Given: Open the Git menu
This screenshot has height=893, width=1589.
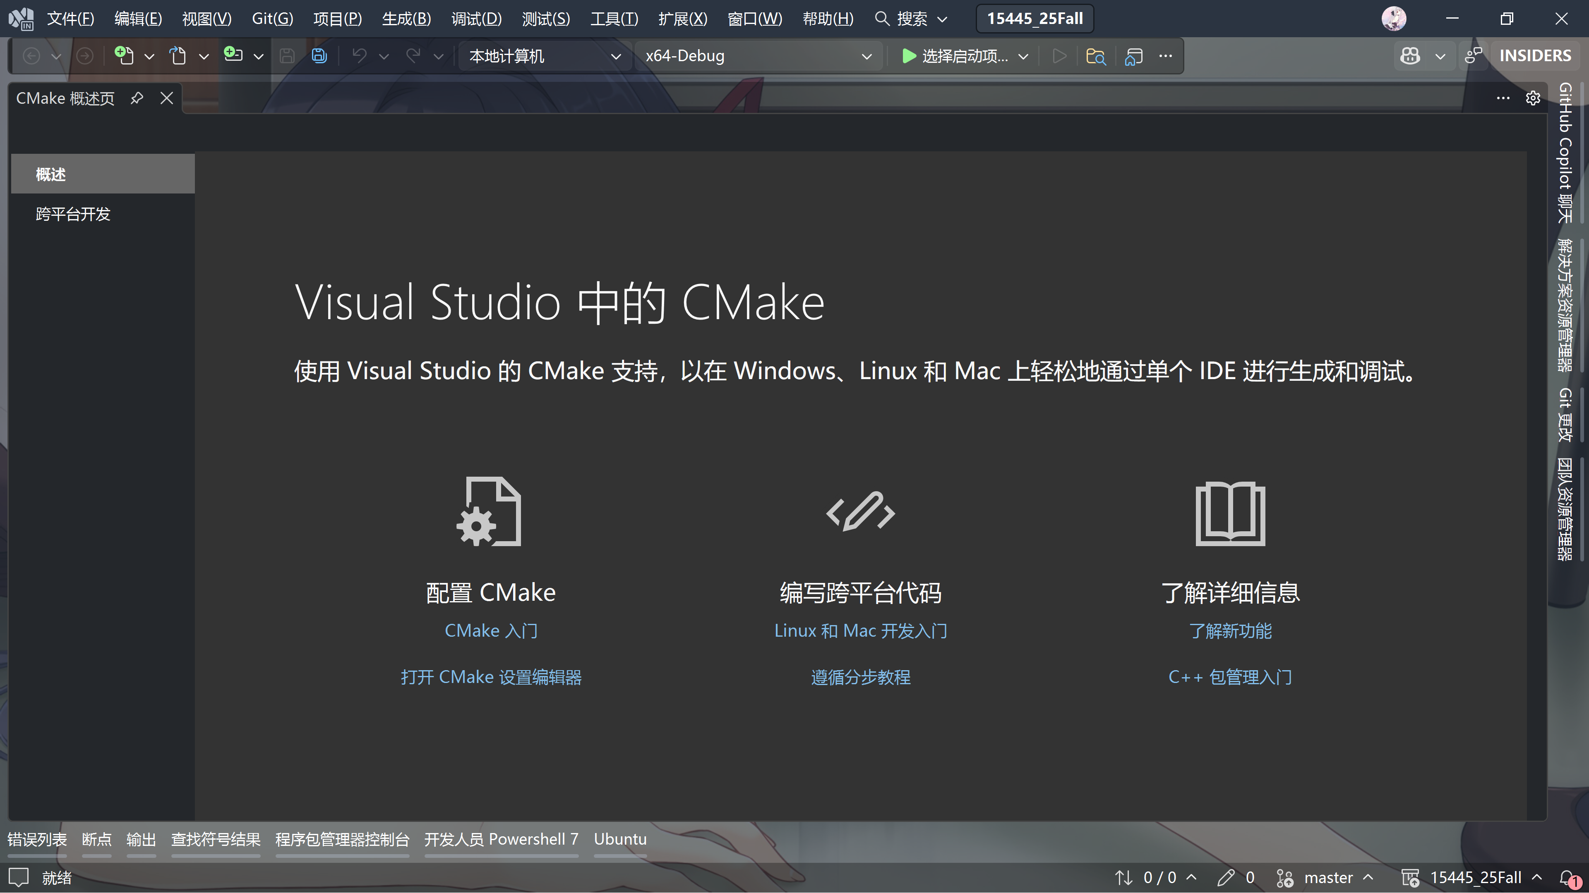Looking at the screenshot, I should tap(271, 19).
